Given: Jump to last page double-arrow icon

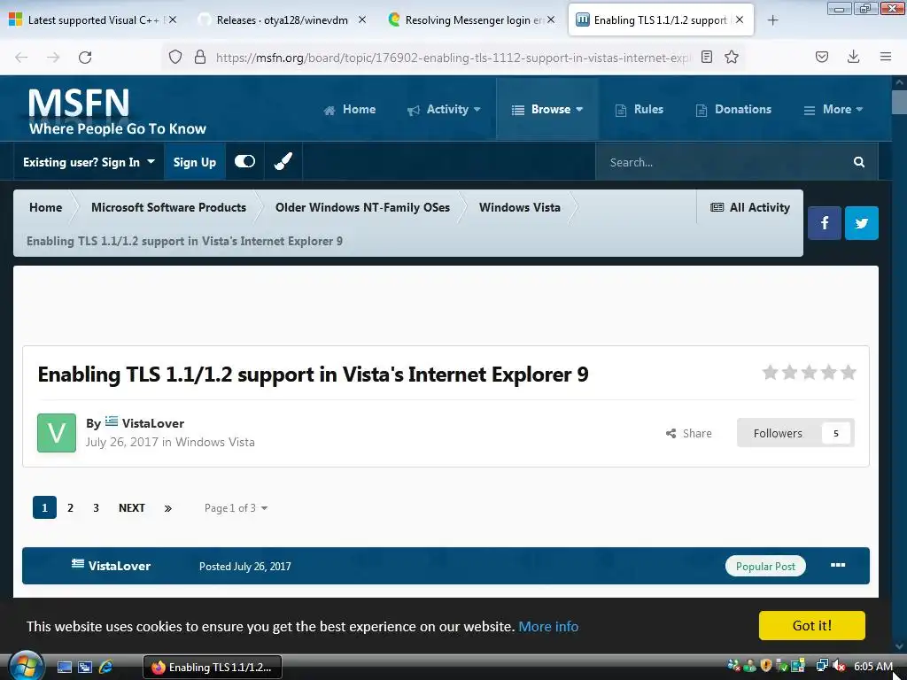Looking at the screenshot, I should [167, 508].
